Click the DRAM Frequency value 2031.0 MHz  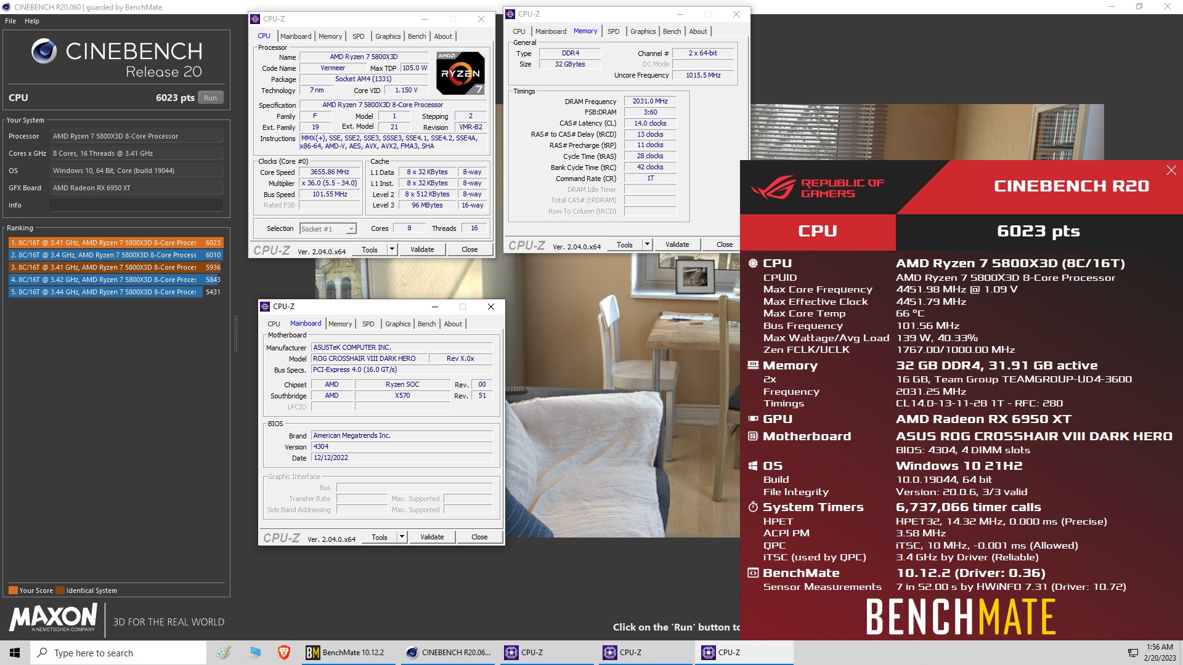pos(650,101)
